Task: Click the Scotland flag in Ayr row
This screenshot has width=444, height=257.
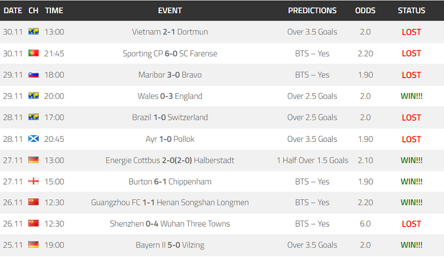Action: point(33,138)
